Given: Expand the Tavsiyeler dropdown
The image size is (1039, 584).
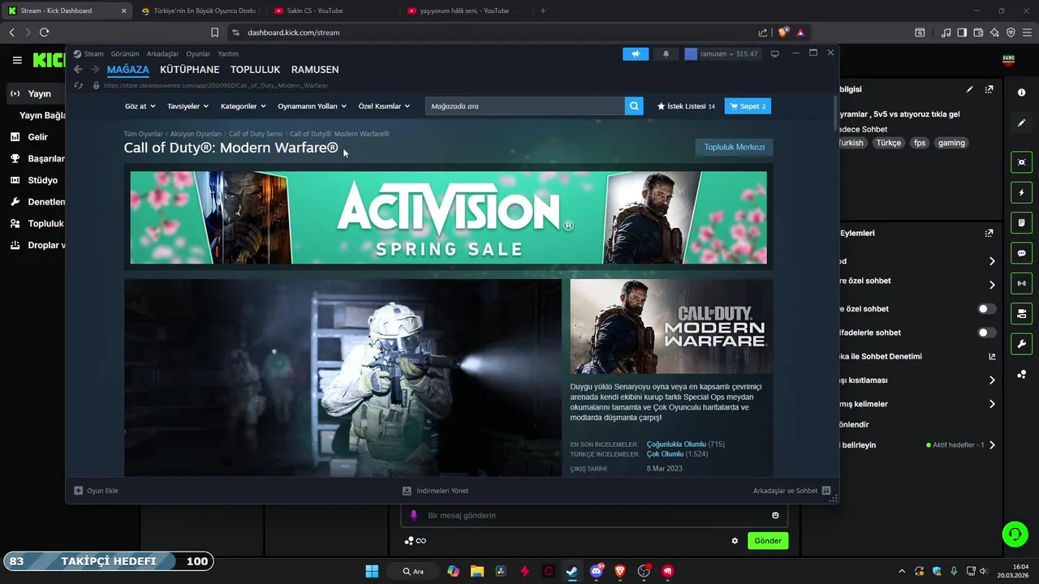Looking at the screenshot, I should tap(188, 106).
